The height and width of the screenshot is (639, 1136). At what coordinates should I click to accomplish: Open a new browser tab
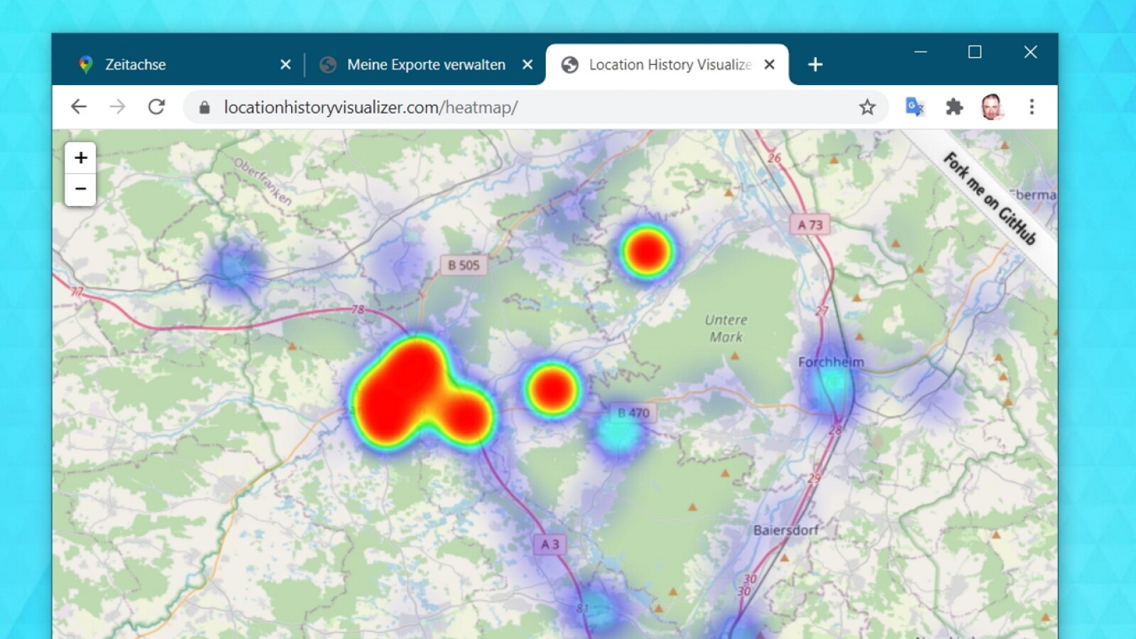pos(815,64)
